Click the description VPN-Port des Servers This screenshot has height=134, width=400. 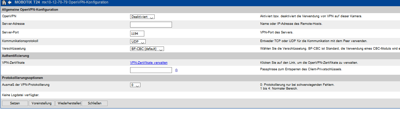[277, 32]
